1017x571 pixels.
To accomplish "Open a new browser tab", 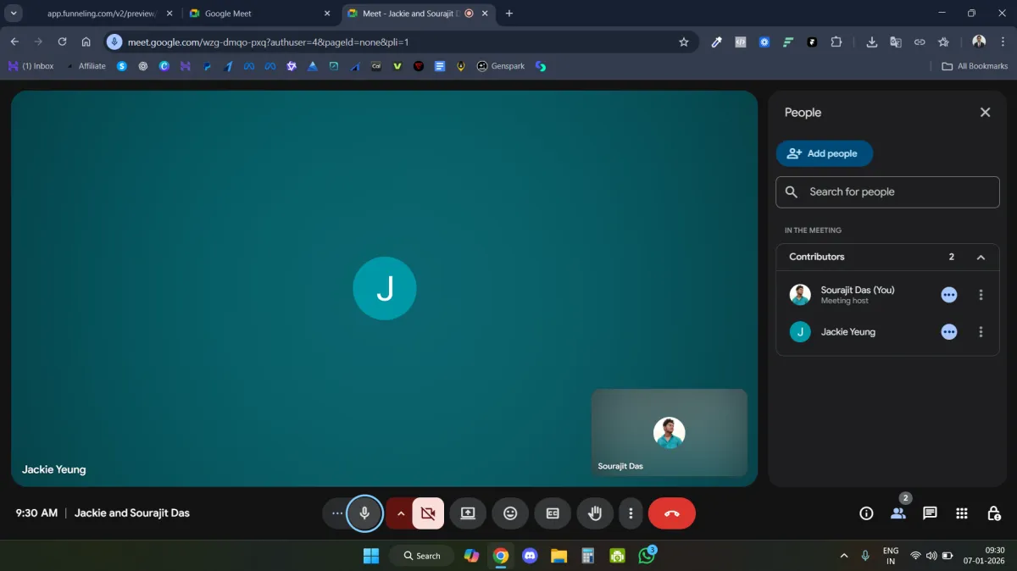I will 509,14.
